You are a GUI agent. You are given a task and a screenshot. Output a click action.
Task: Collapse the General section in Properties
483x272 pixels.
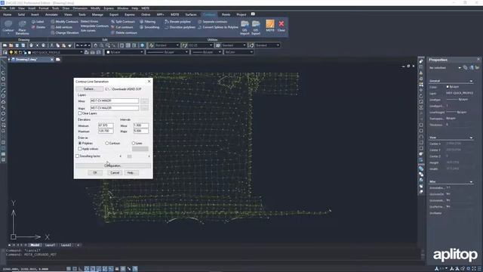[x=471, y=81]
